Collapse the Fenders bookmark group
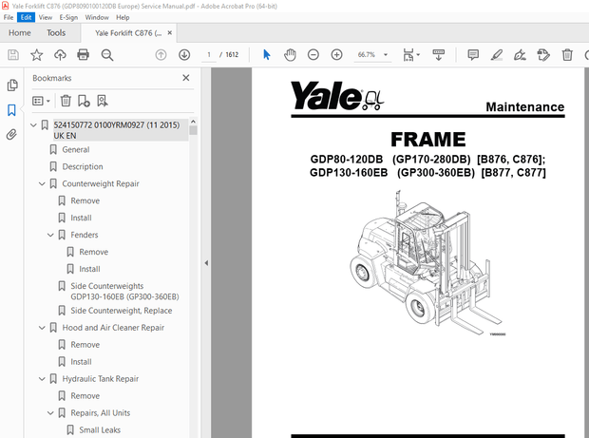589x438 pixels. [51, 235]
